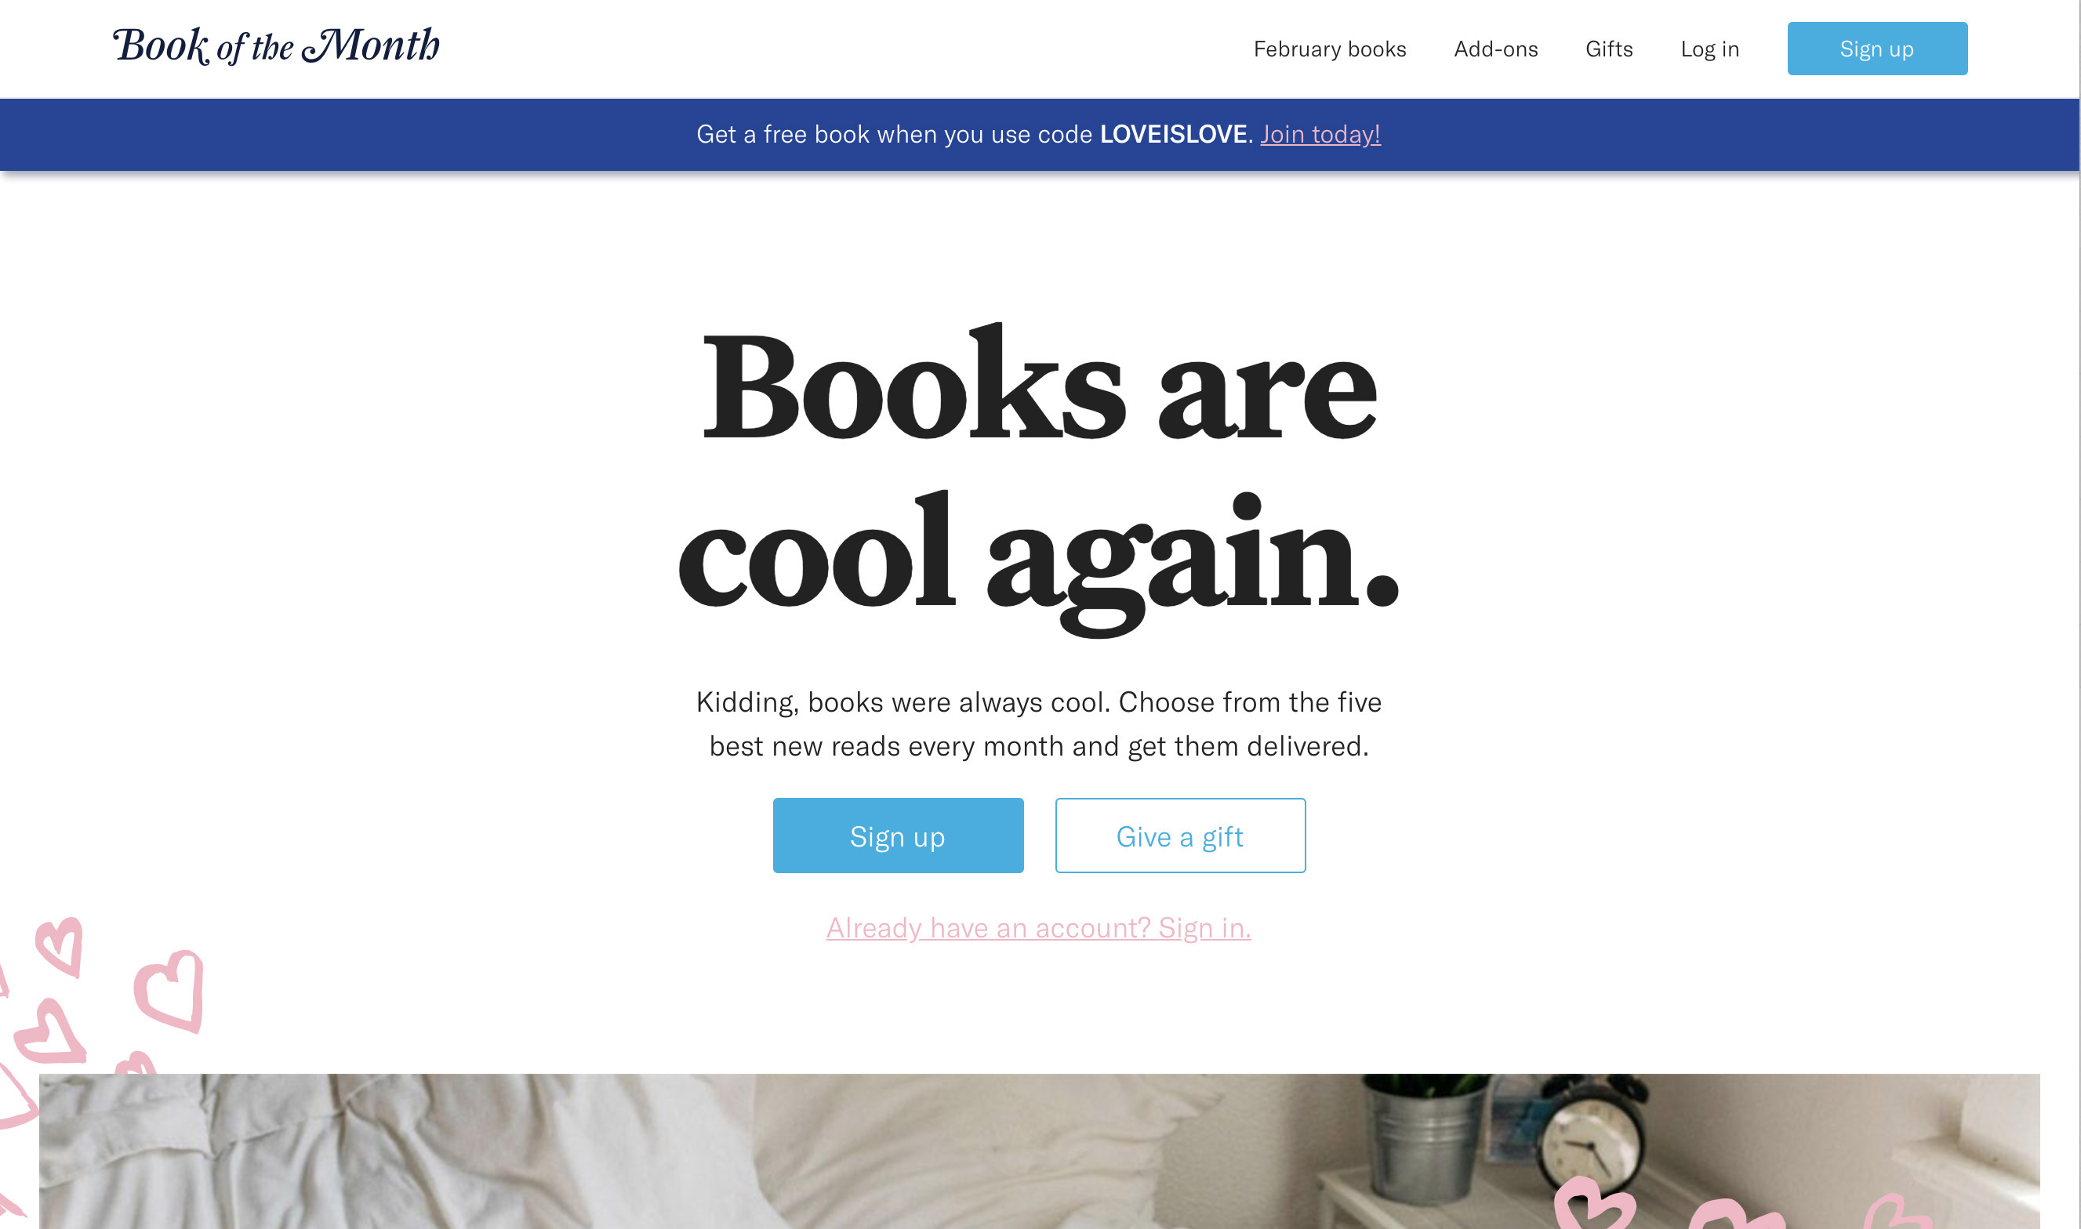Choose the Give a gift button
The image size is (2081, 1229).
click(x=1179, y=836)
